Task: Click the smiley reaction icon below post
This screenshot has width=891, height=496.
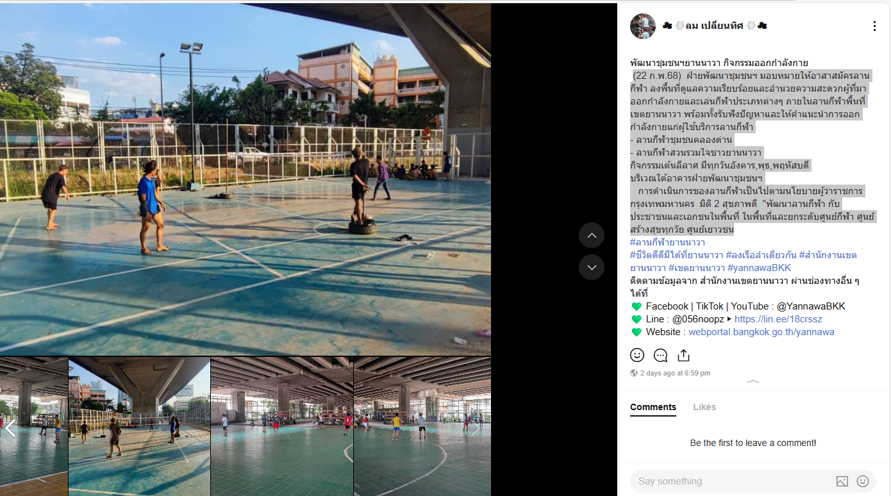Action: (637, 355)
